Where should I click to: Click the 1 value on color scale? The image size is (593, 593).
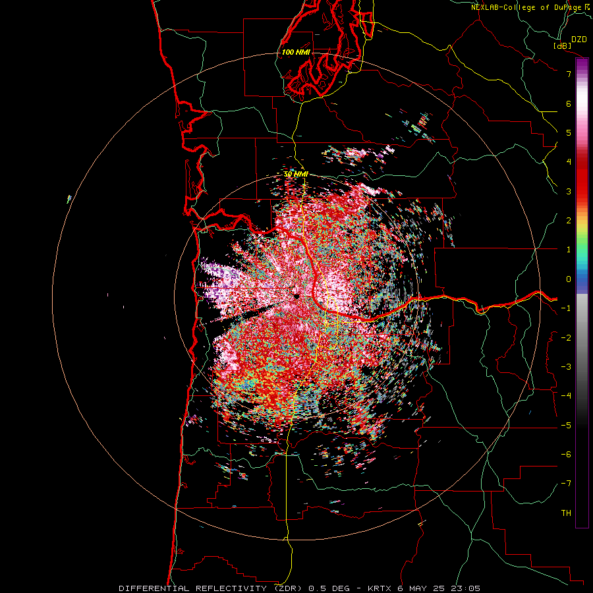click(x=569, y=250)
